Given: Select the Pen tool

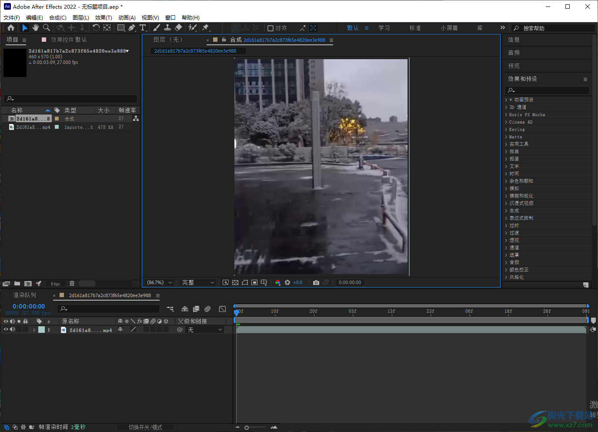Looking at the screenshot, I should pyautogui.click(x=132, y=28).
